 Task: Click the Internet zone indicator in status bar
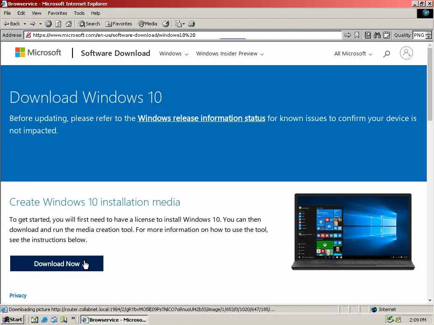point(384,309)
